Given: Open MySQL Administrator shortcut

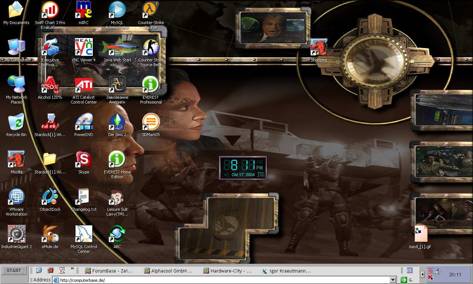Looking at the screenshot, I should coord(117,15).
